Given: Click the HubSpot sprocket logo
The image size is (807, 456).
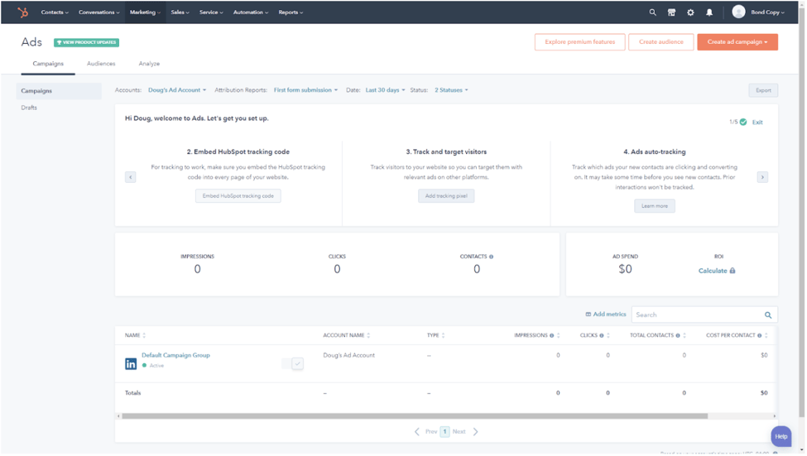Looking at the screenshot, I should pyautogui.click(x=22, y=12).
